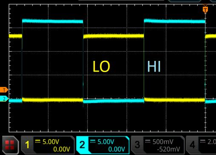The height and width of the screenshot is (155, 216).
Task: Click the blue HI annotation label
Action: pyautogui.click(x=154, y=66)
